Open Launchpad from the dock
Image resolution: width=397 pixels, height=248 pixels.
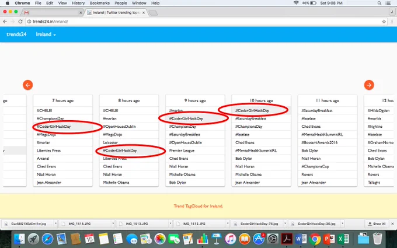[x=33, y=239]
